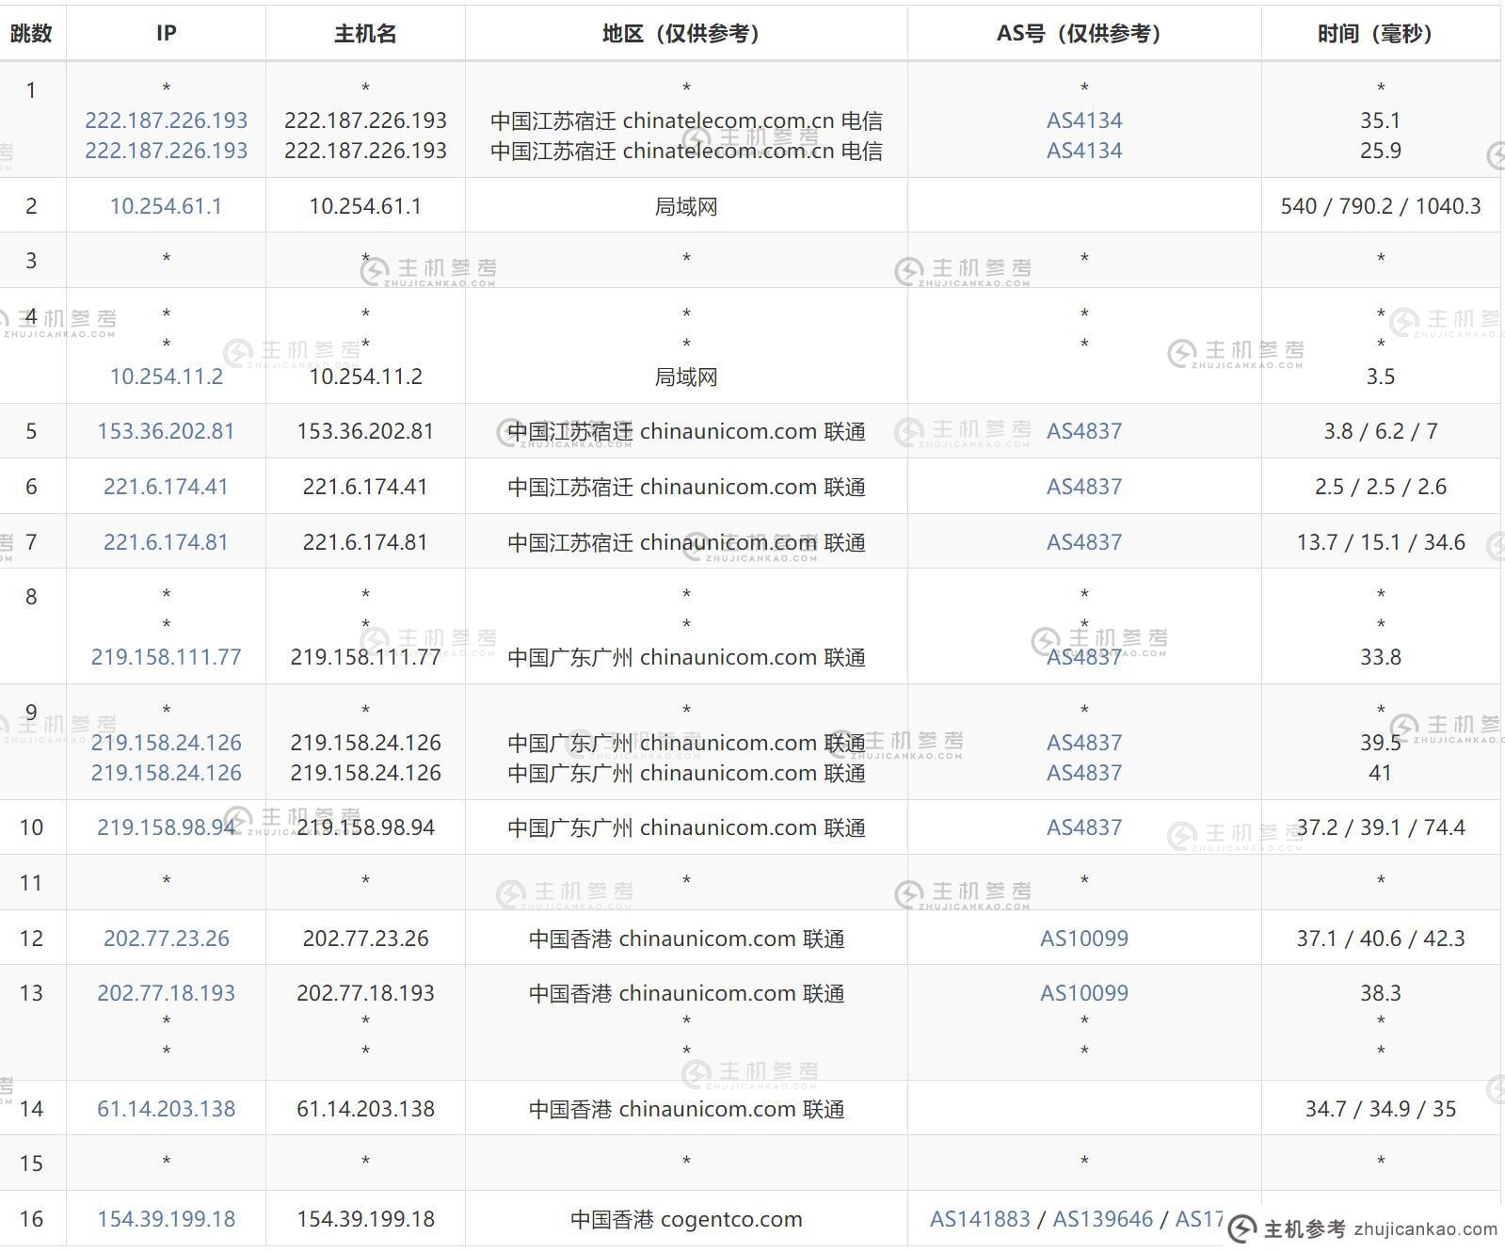Viewport: 1505px width, 1252px height.
Task: Click time value 2.5 / 2.5 / 2.6
Action: click(x=1381, y=487)
